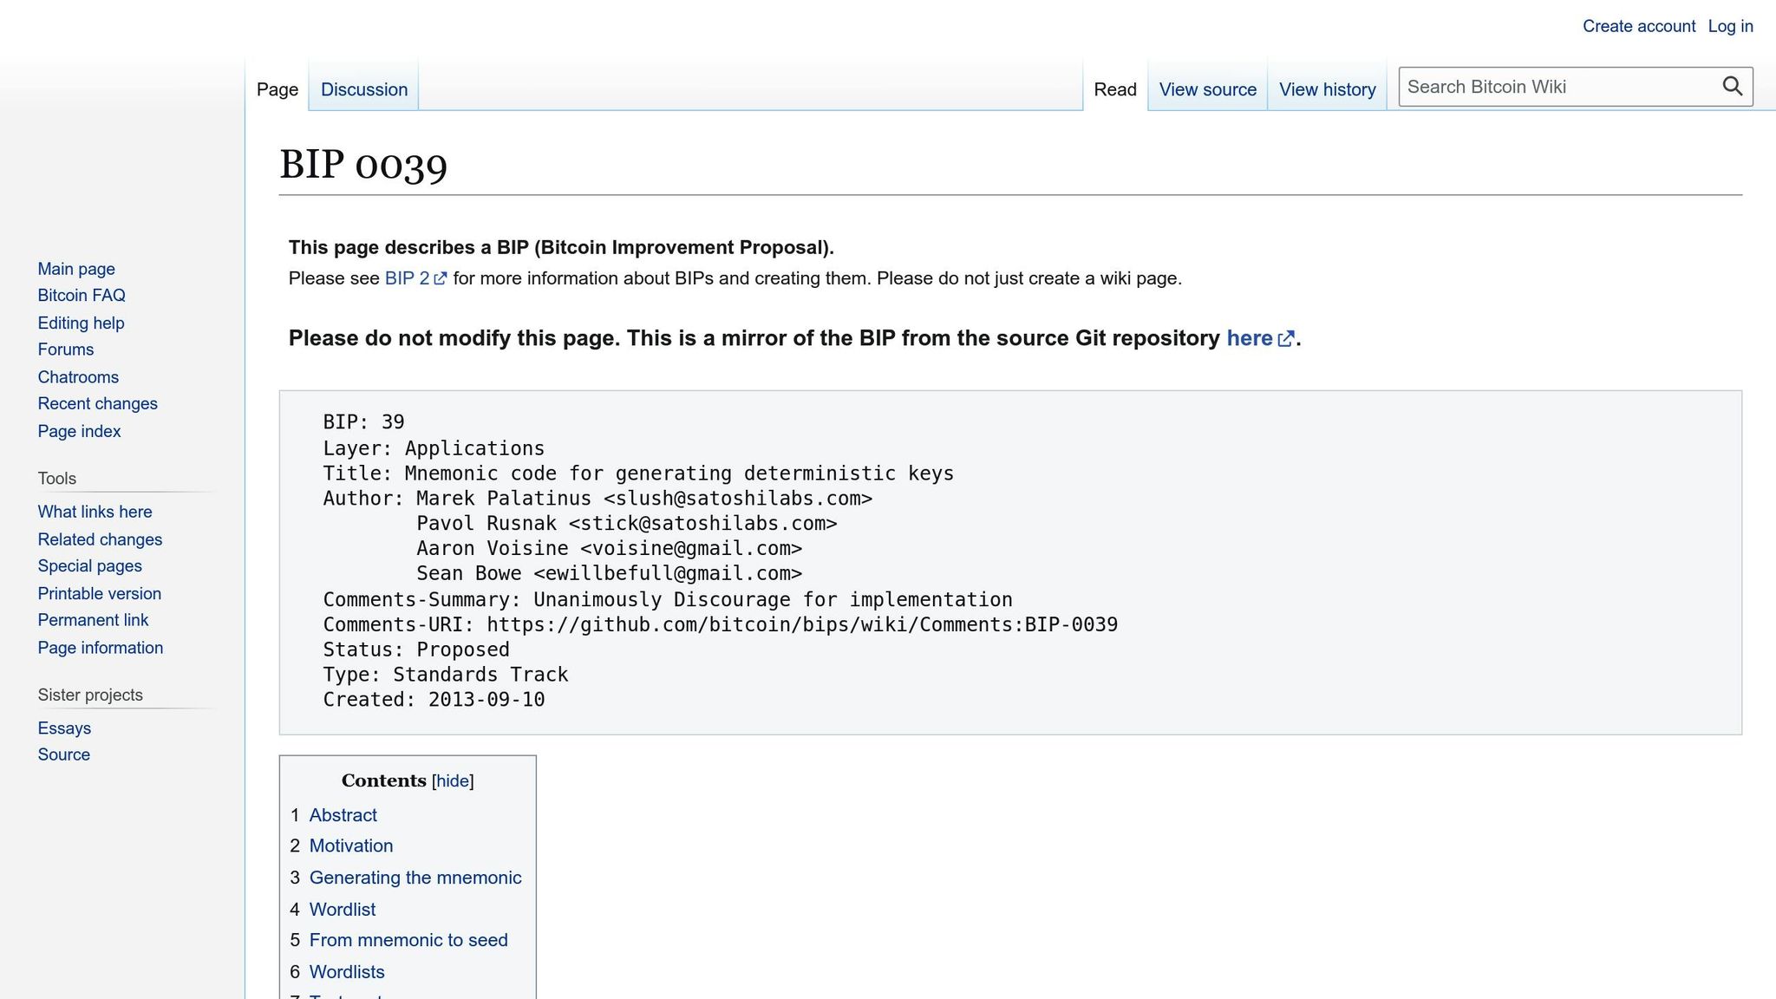Jump to From mnemonic to seed section
Screen dimensions: 1776x999
tap(408, 940)
